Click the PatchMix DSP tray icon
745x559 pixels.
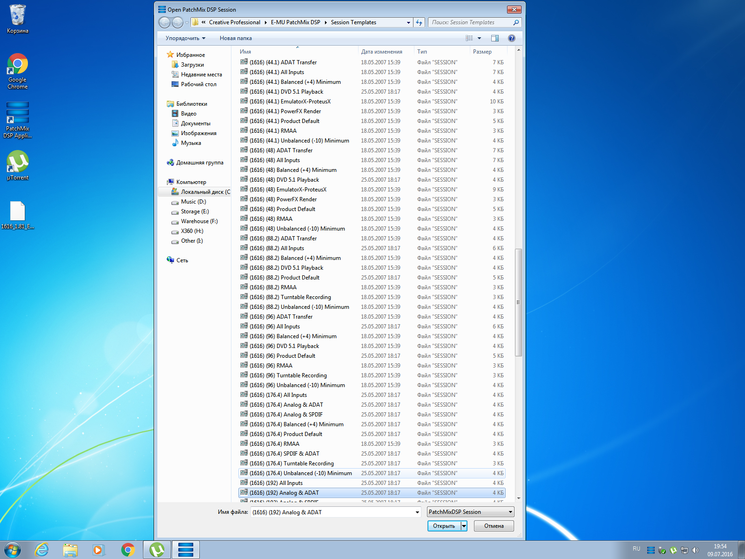coord(651,550)
